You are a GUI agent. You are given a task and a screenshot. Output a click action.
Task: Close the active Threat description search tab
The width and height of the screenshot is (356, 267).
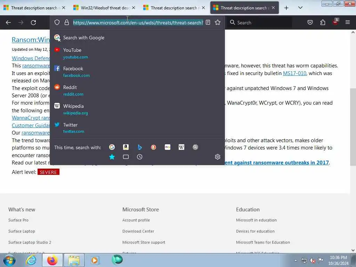coord(273,8)
